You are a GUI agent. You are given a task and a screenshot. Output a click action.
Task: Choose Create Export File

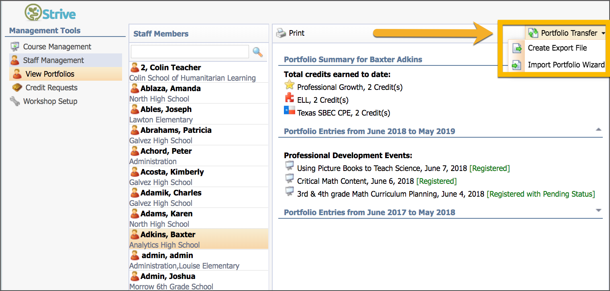pos(557,48)
